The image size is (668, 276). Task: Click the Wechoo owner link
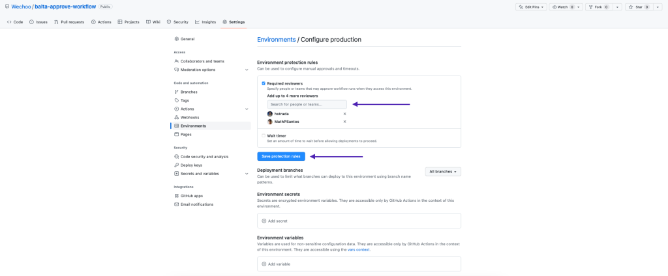tap(21, 7)
